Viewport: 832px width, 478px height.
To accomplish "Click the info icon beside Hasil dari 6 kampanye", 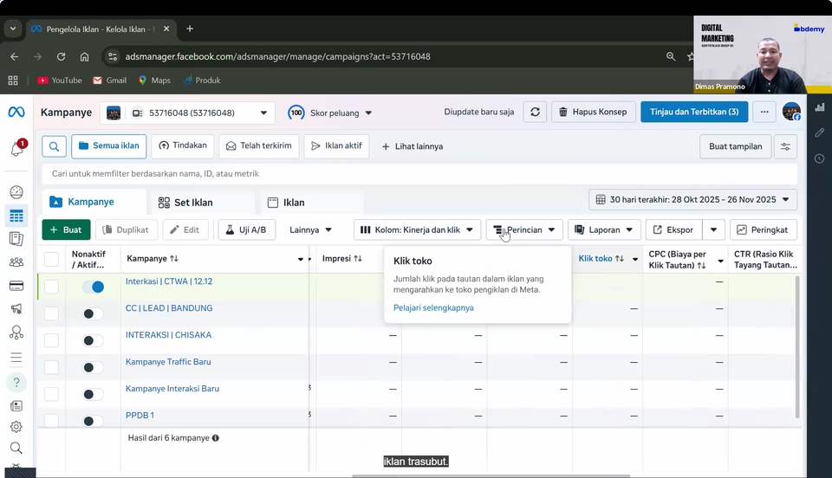I will tap(216, 437).
